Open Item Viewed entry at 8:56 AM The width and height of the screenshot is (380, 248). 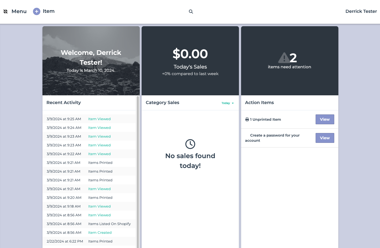(x=99, y=215)
